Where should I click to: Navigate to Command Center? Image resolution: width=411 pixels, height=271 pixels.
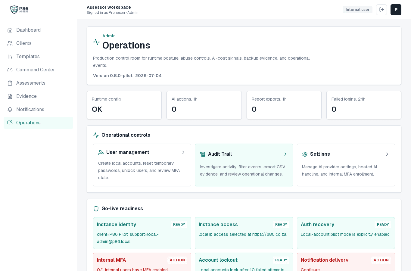(x=38, y=70)
